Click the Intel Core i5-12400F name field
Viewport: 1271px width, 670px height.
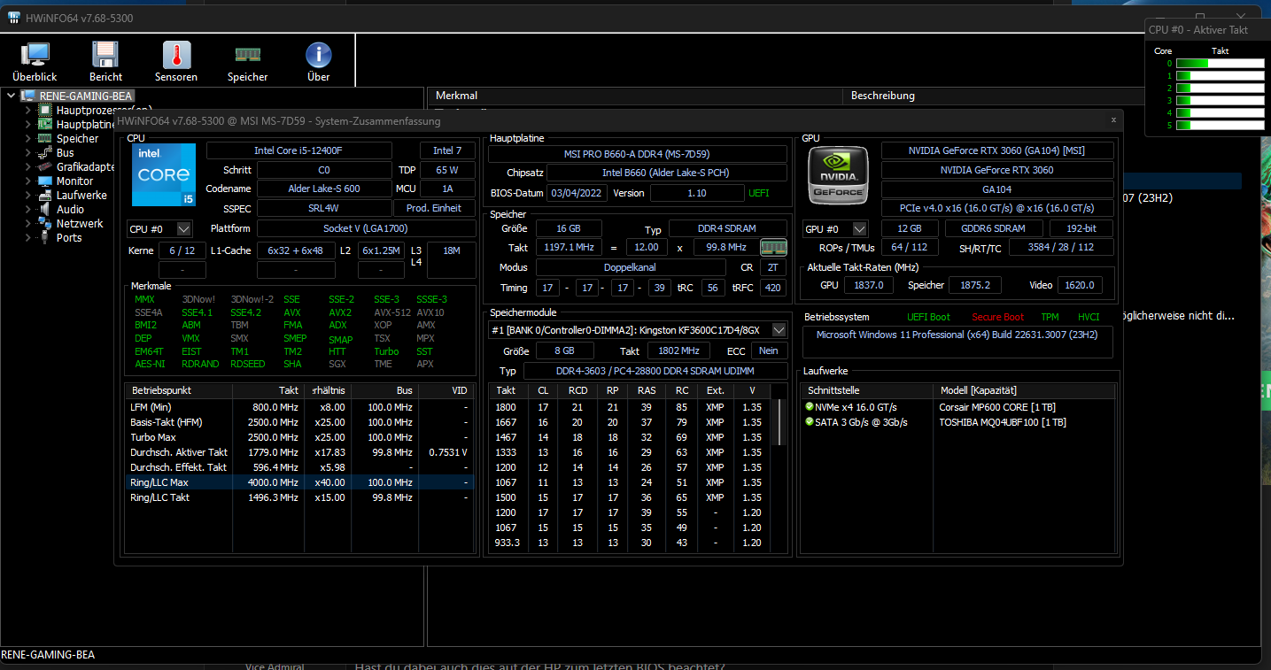(298, 150)
